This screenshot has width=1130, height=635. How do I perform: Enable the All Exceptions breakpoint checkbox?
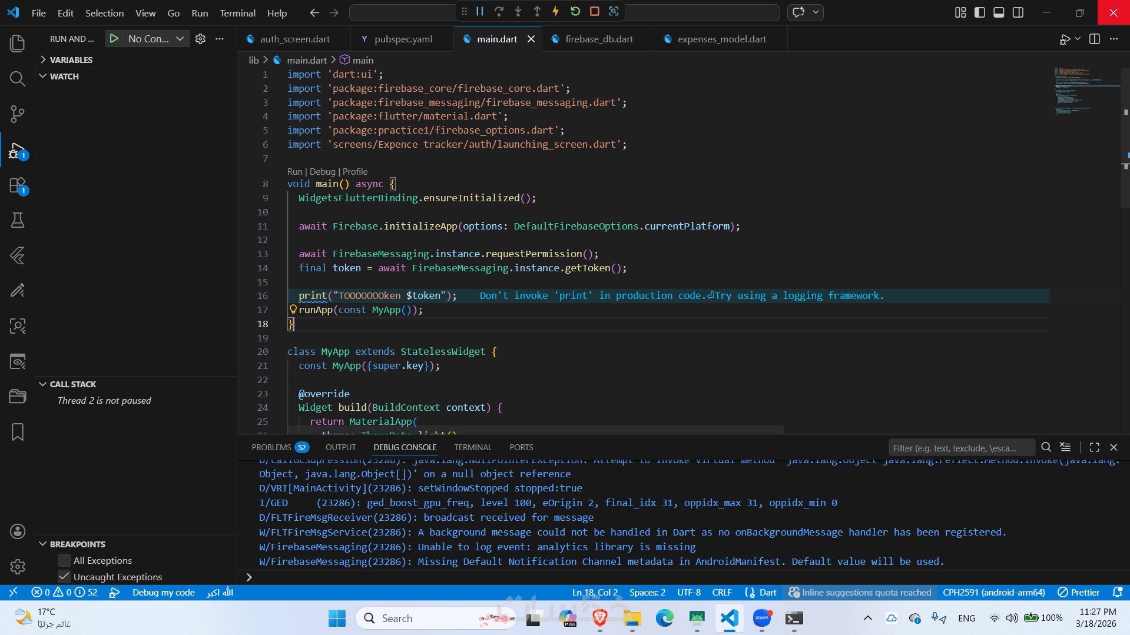coord(64,560)
